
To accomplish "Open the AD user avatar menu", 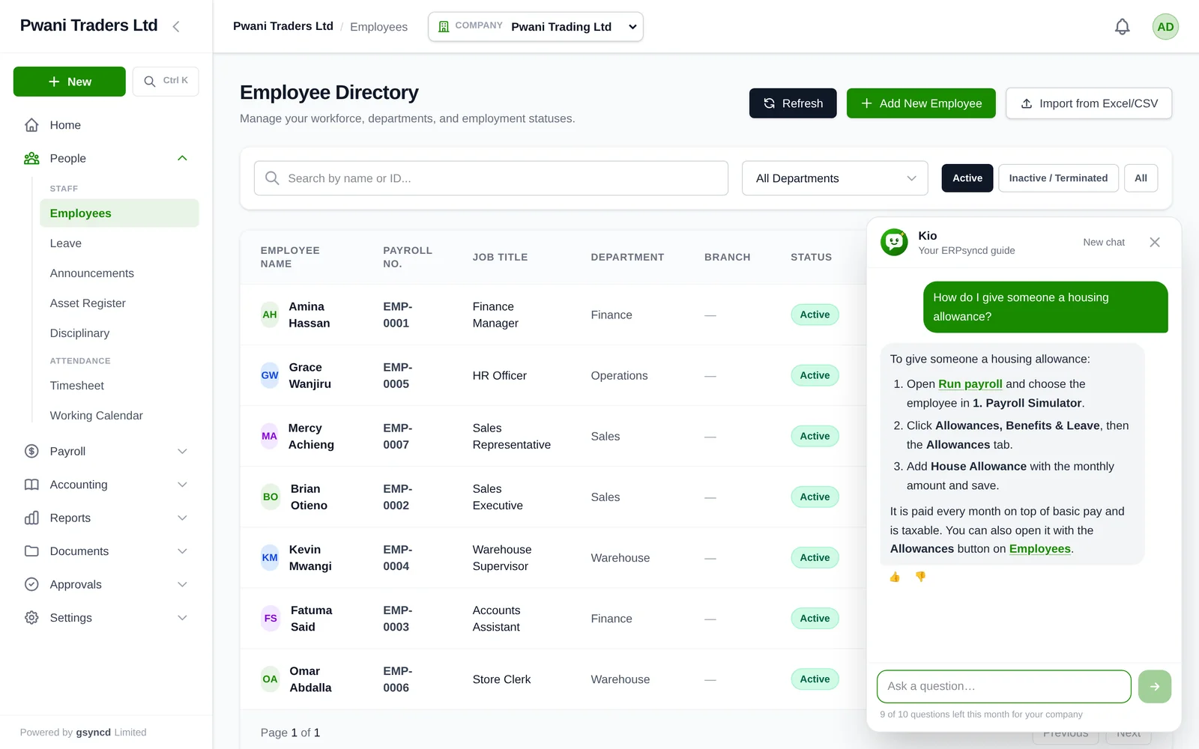I will coord(1165,27).
